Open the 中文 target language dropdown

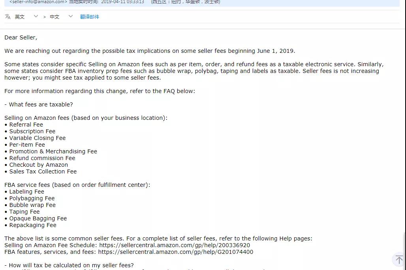pyautogui.click(x=55, y=17)
